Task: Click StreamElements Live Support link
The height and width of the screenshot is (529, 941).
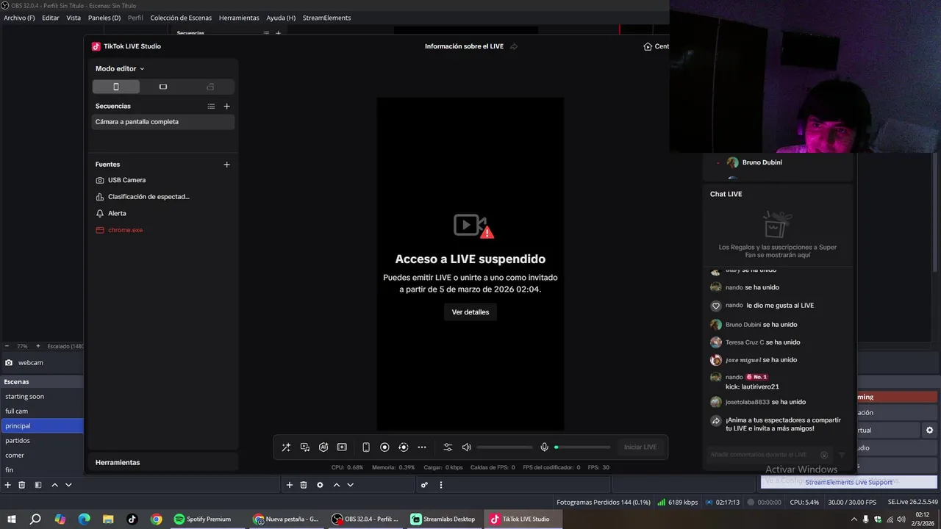Action: tap(848, 482)
